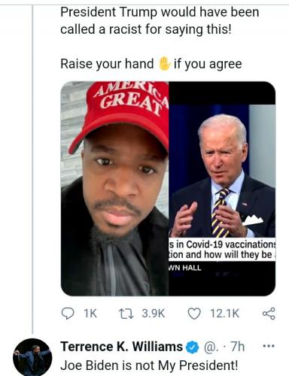Click the 'Raise your hand' tweet line
289x376 pixels.
pyautogui.click(x=151, y=64)
